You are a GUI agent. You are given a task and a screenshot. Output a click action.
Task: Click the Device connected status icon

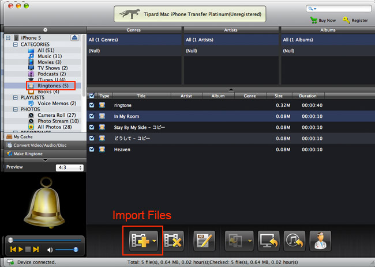pyautogui.click(x=10, y=262)
